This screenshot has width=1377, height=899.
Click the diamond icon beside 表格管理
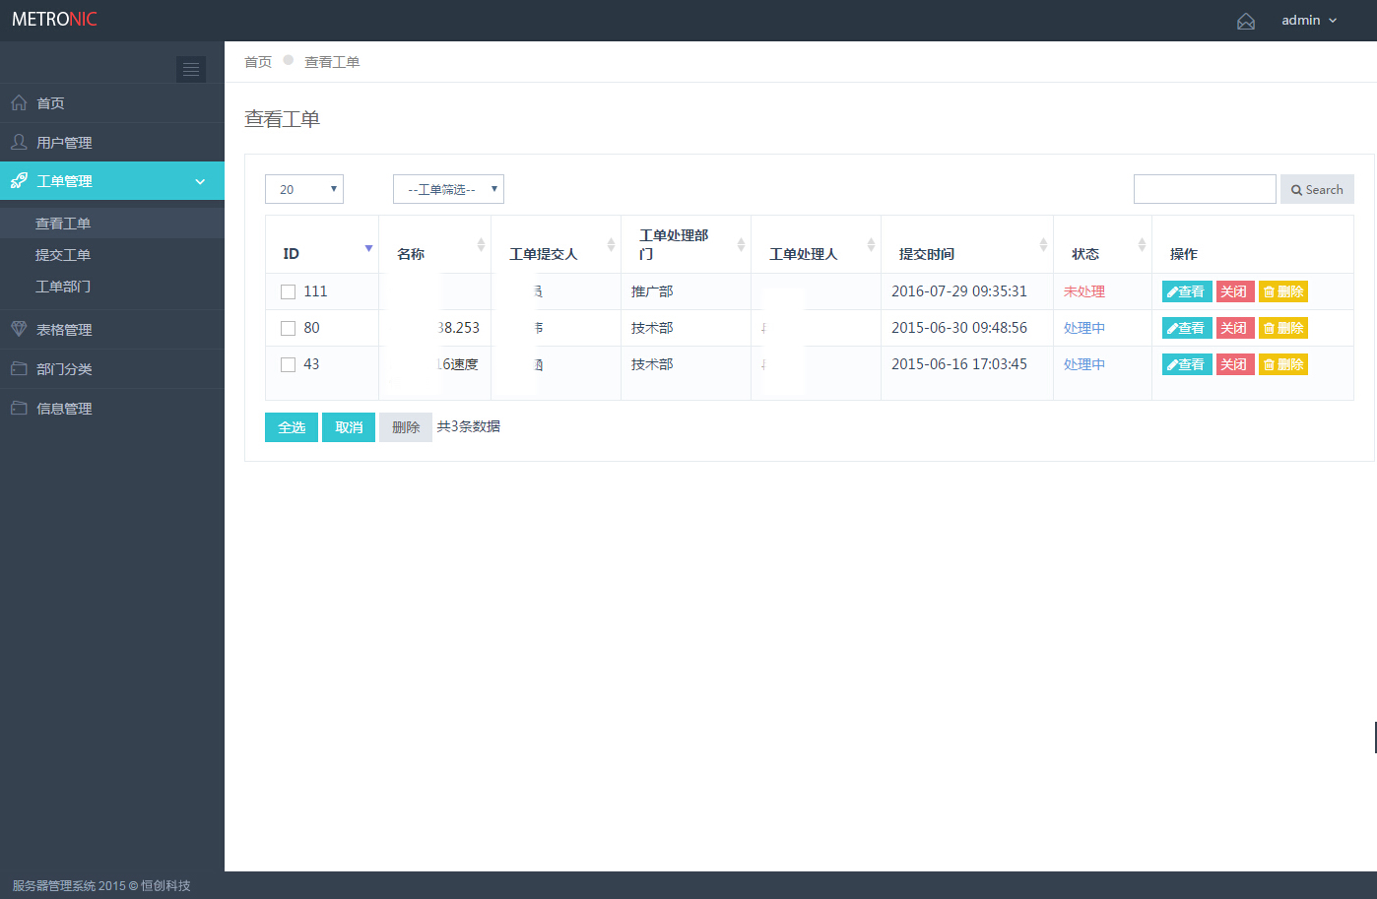click(x=19, y=329)
